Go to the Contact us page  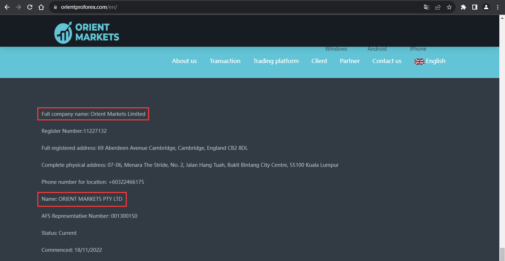coord(387,61)
